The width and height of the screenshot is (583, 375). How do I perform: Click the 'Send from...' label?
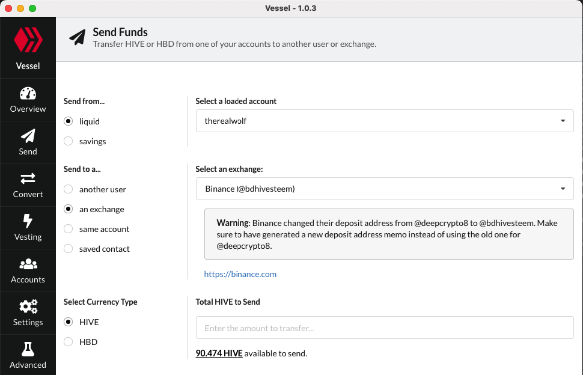point(84,101)
